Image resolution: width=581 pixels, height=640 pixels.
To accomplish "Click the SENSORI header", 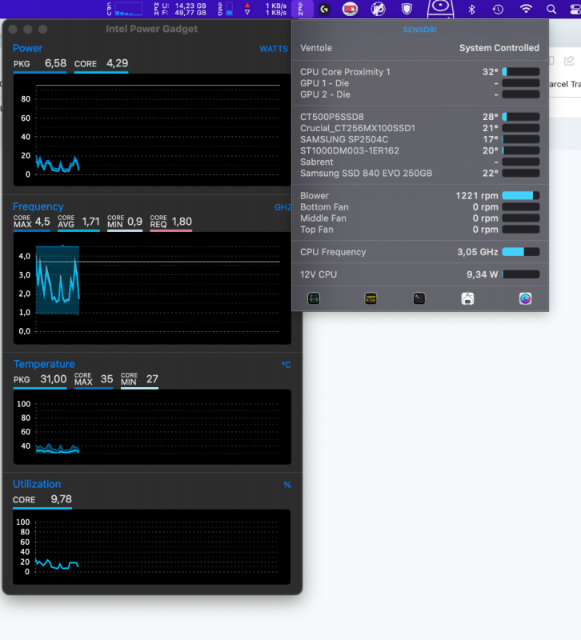I will click(x=419, y=30).
